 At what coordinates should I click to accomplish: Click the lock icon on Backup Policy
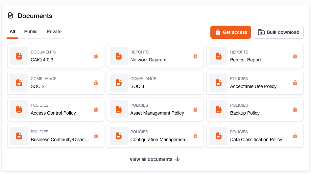pos(295,109)
